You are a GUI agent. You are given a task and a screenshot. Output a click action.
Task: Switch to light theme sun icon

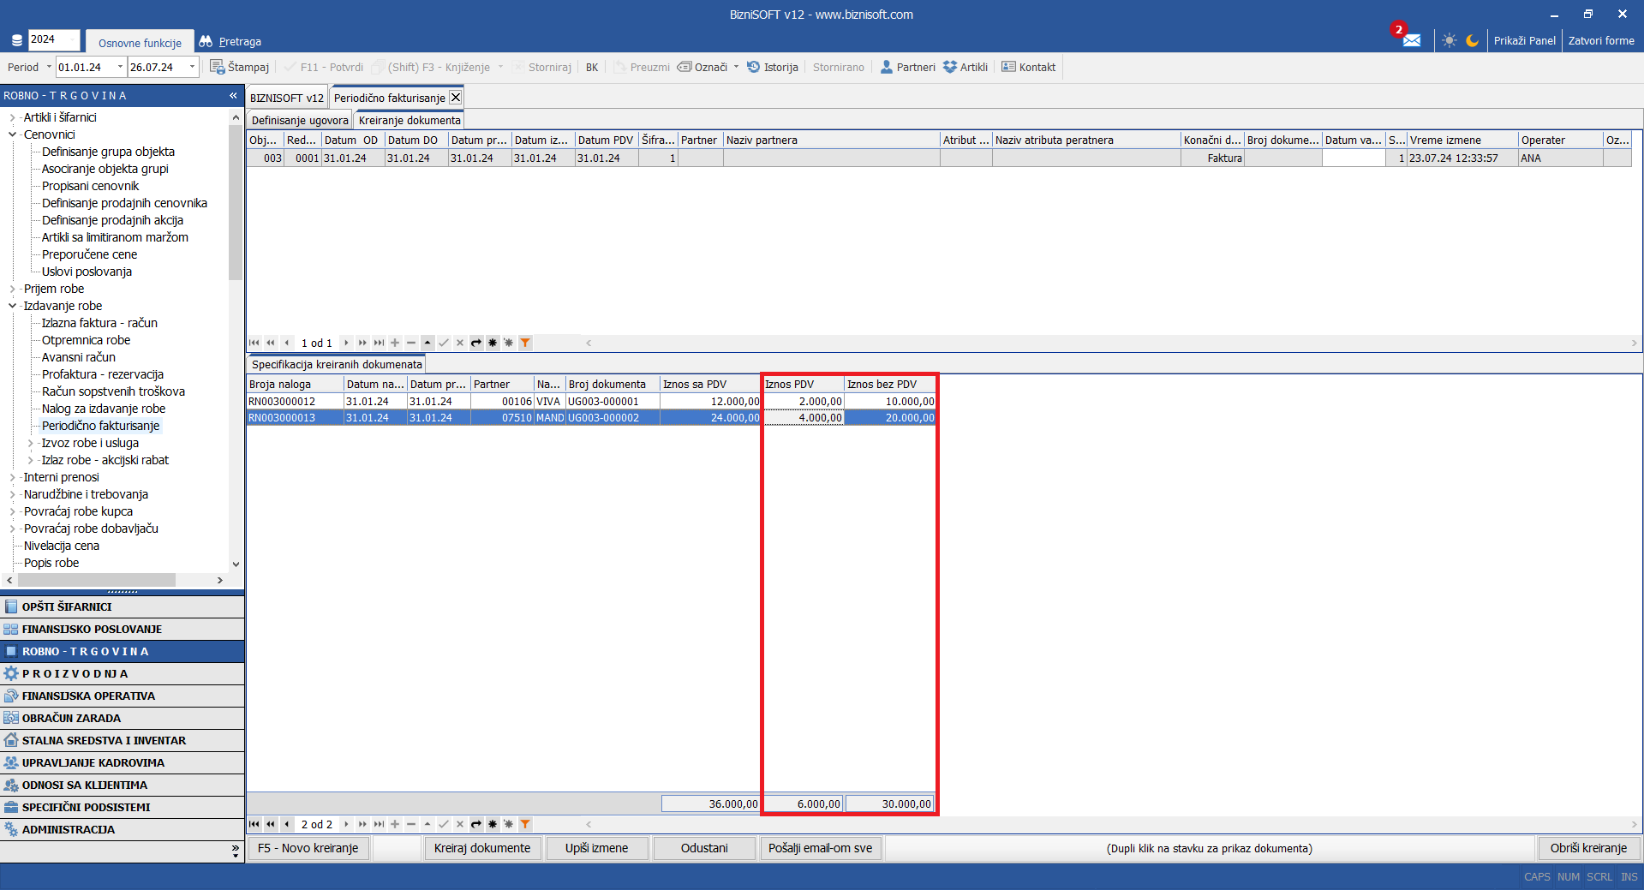click(x=1449, y=40)
